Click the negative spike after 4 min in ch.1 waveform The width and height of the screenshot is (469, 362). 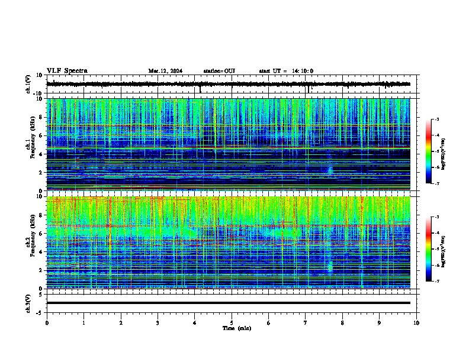click(x=200, y=89)
